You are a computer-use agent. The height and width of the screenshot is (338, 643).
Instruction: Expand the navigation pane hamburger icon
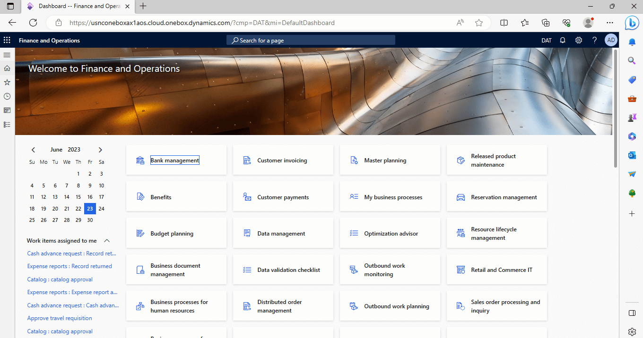click(7, 55)
